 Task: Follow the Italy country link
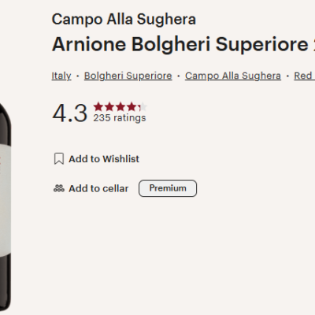tap(61, 76)
